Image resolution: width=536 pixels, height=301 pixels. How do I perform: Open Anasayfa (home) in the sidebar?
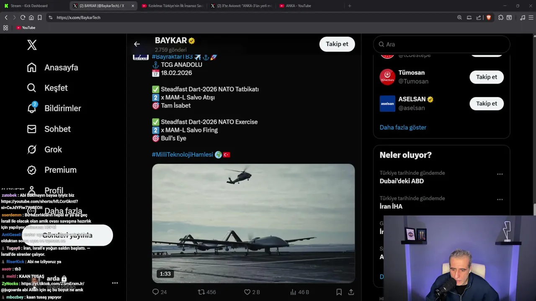(52, 67)
